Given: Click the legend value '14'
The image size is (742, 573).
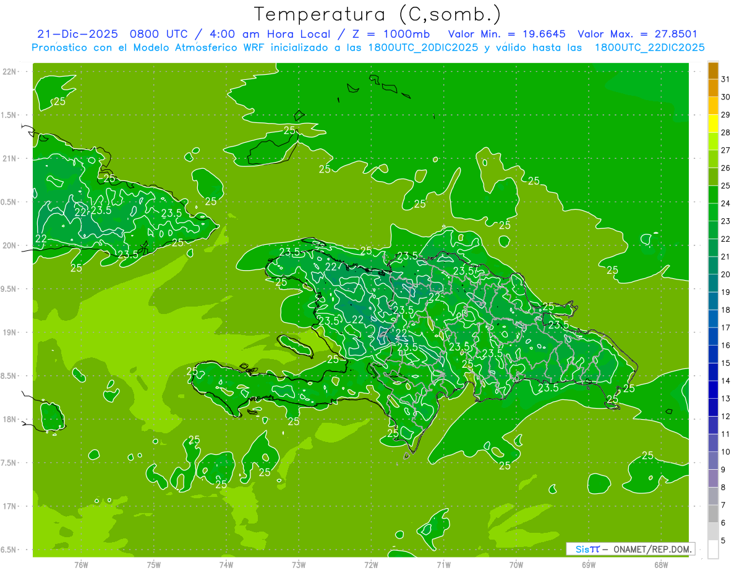Looking at the screenshot, I should click(726, 381).
